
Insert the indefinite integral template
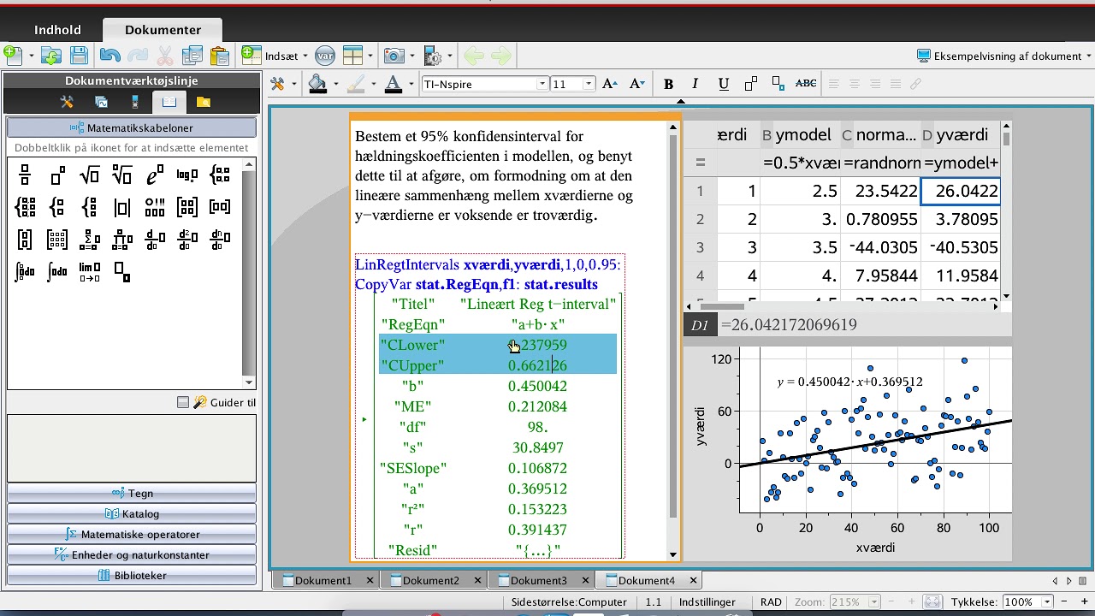[x=57, y=271]
